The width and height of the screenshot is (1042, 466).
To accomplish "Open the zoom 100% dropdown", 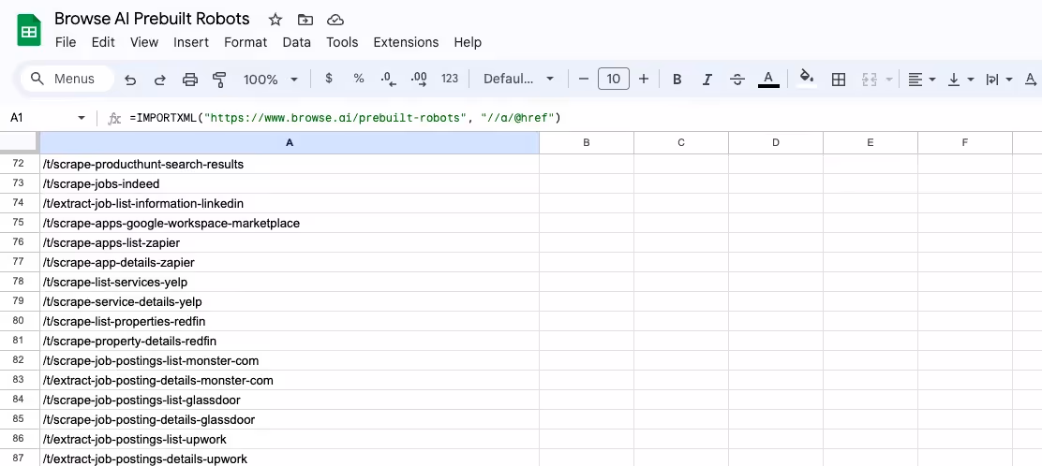I will click(271, 79).
